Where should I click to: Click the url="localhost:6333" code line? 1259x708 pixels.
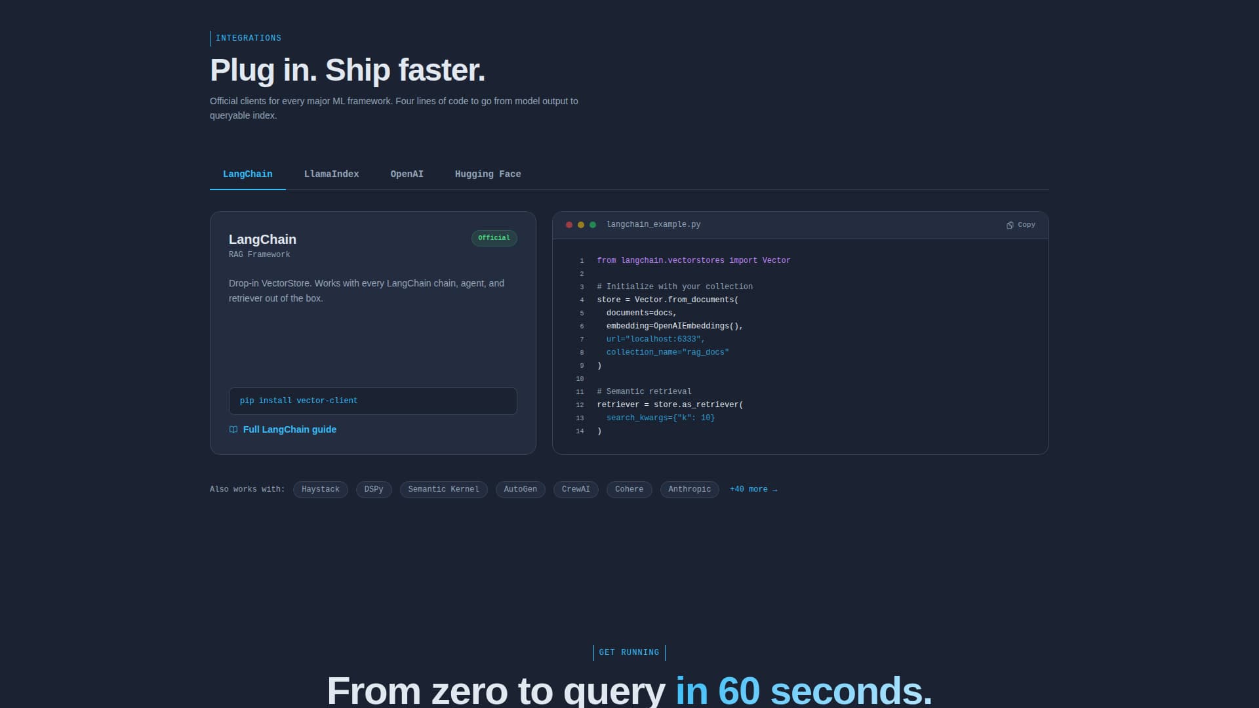(656, 340)
